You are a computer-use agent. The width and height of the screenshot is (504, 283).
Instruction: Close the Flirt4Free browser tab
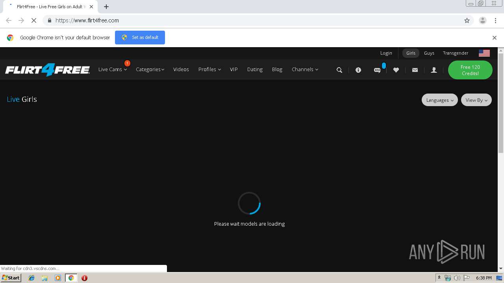tap(91, 7)
